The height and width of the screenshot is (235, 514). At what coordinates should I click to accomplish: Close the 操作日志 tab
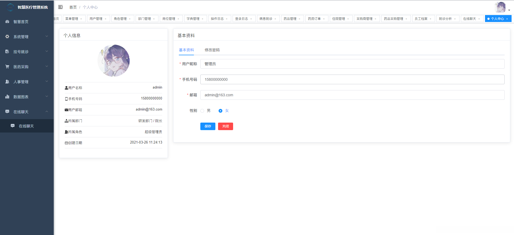pos(227,19)
